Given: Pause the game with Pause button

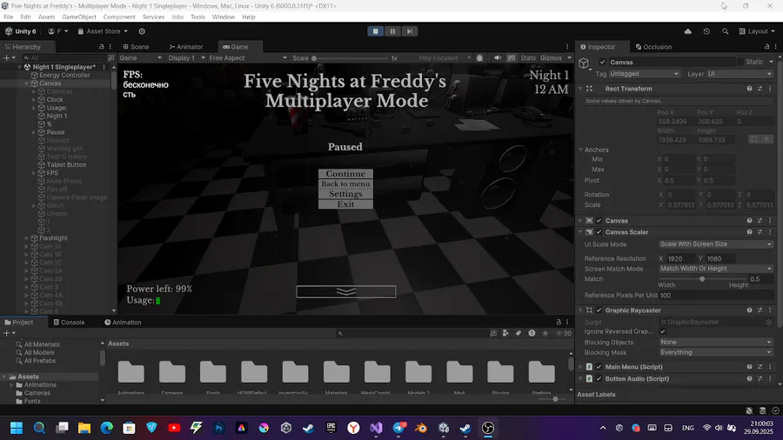Looking at the screenshot, I should click(392, 31).
